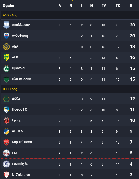Select the ΕΝΠ circular badge

click(6, 153)
